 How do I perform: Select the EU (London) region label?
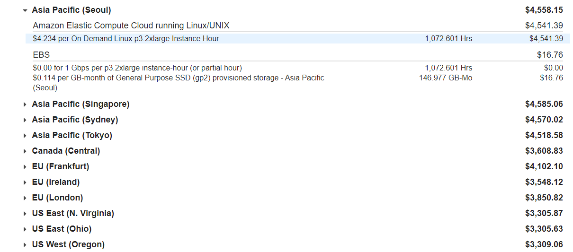click(57, 198)
